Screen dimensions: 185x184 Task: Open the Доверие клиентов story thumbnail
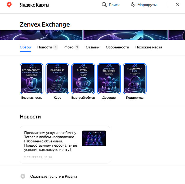[109, 79]
